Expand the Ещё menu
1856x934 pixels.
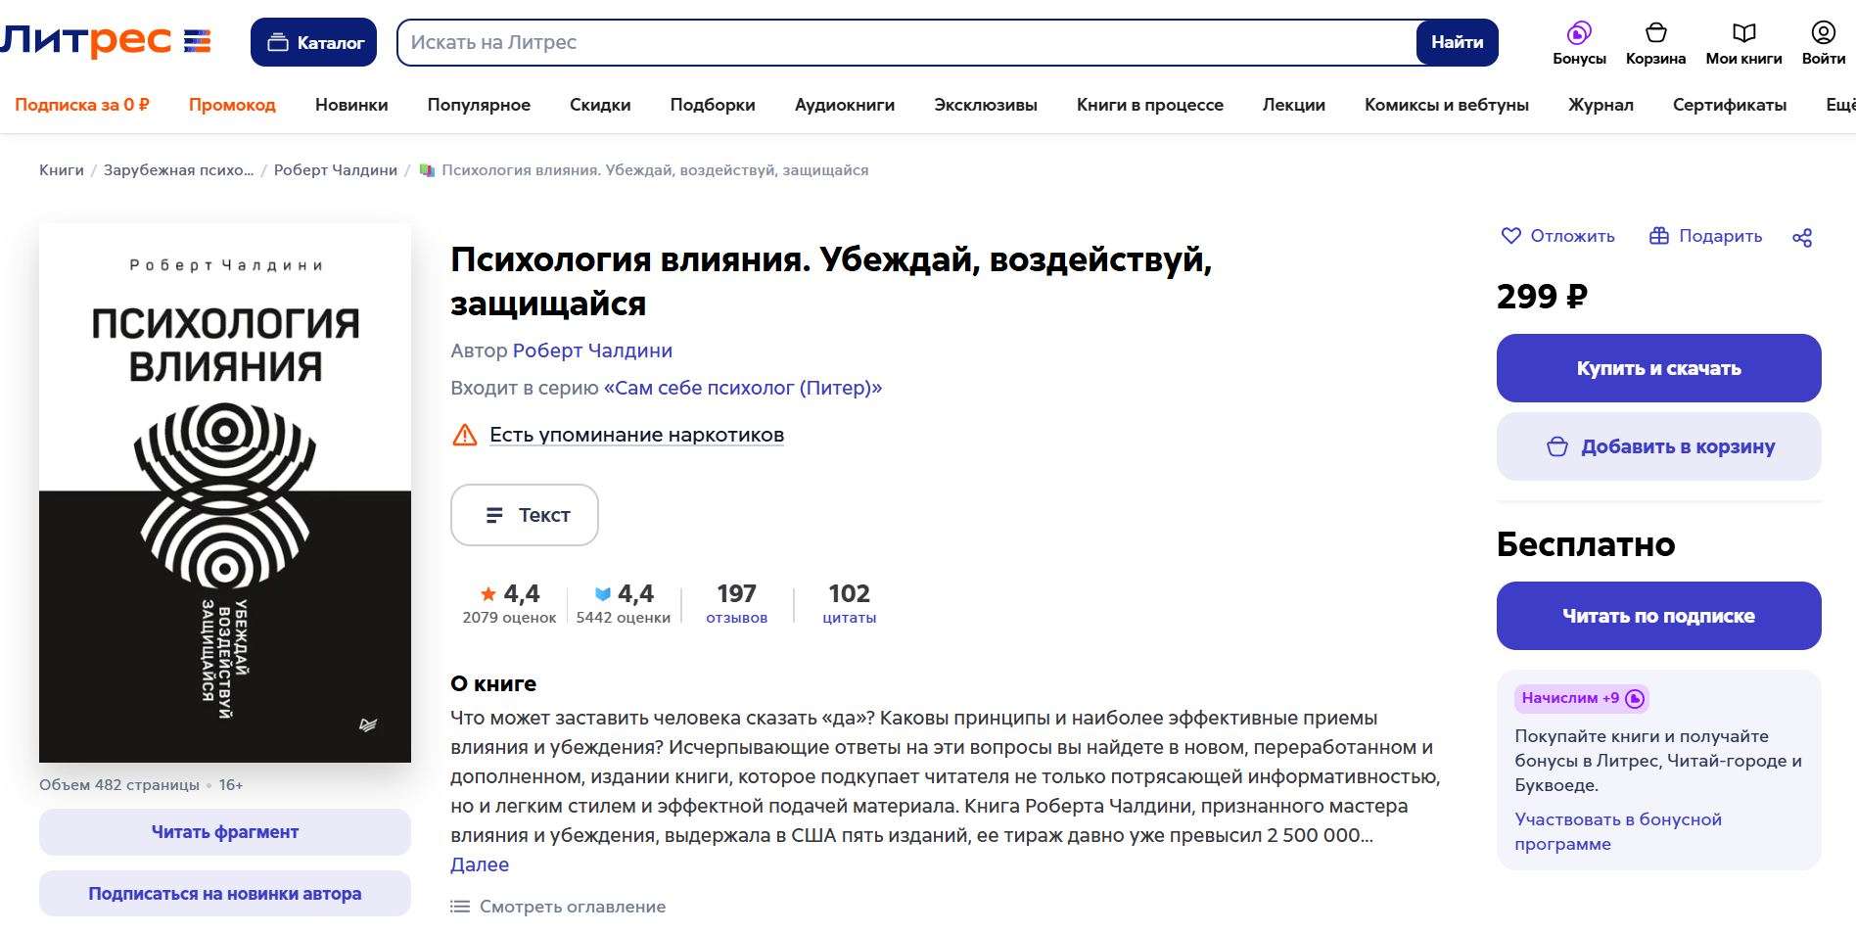1840,105
